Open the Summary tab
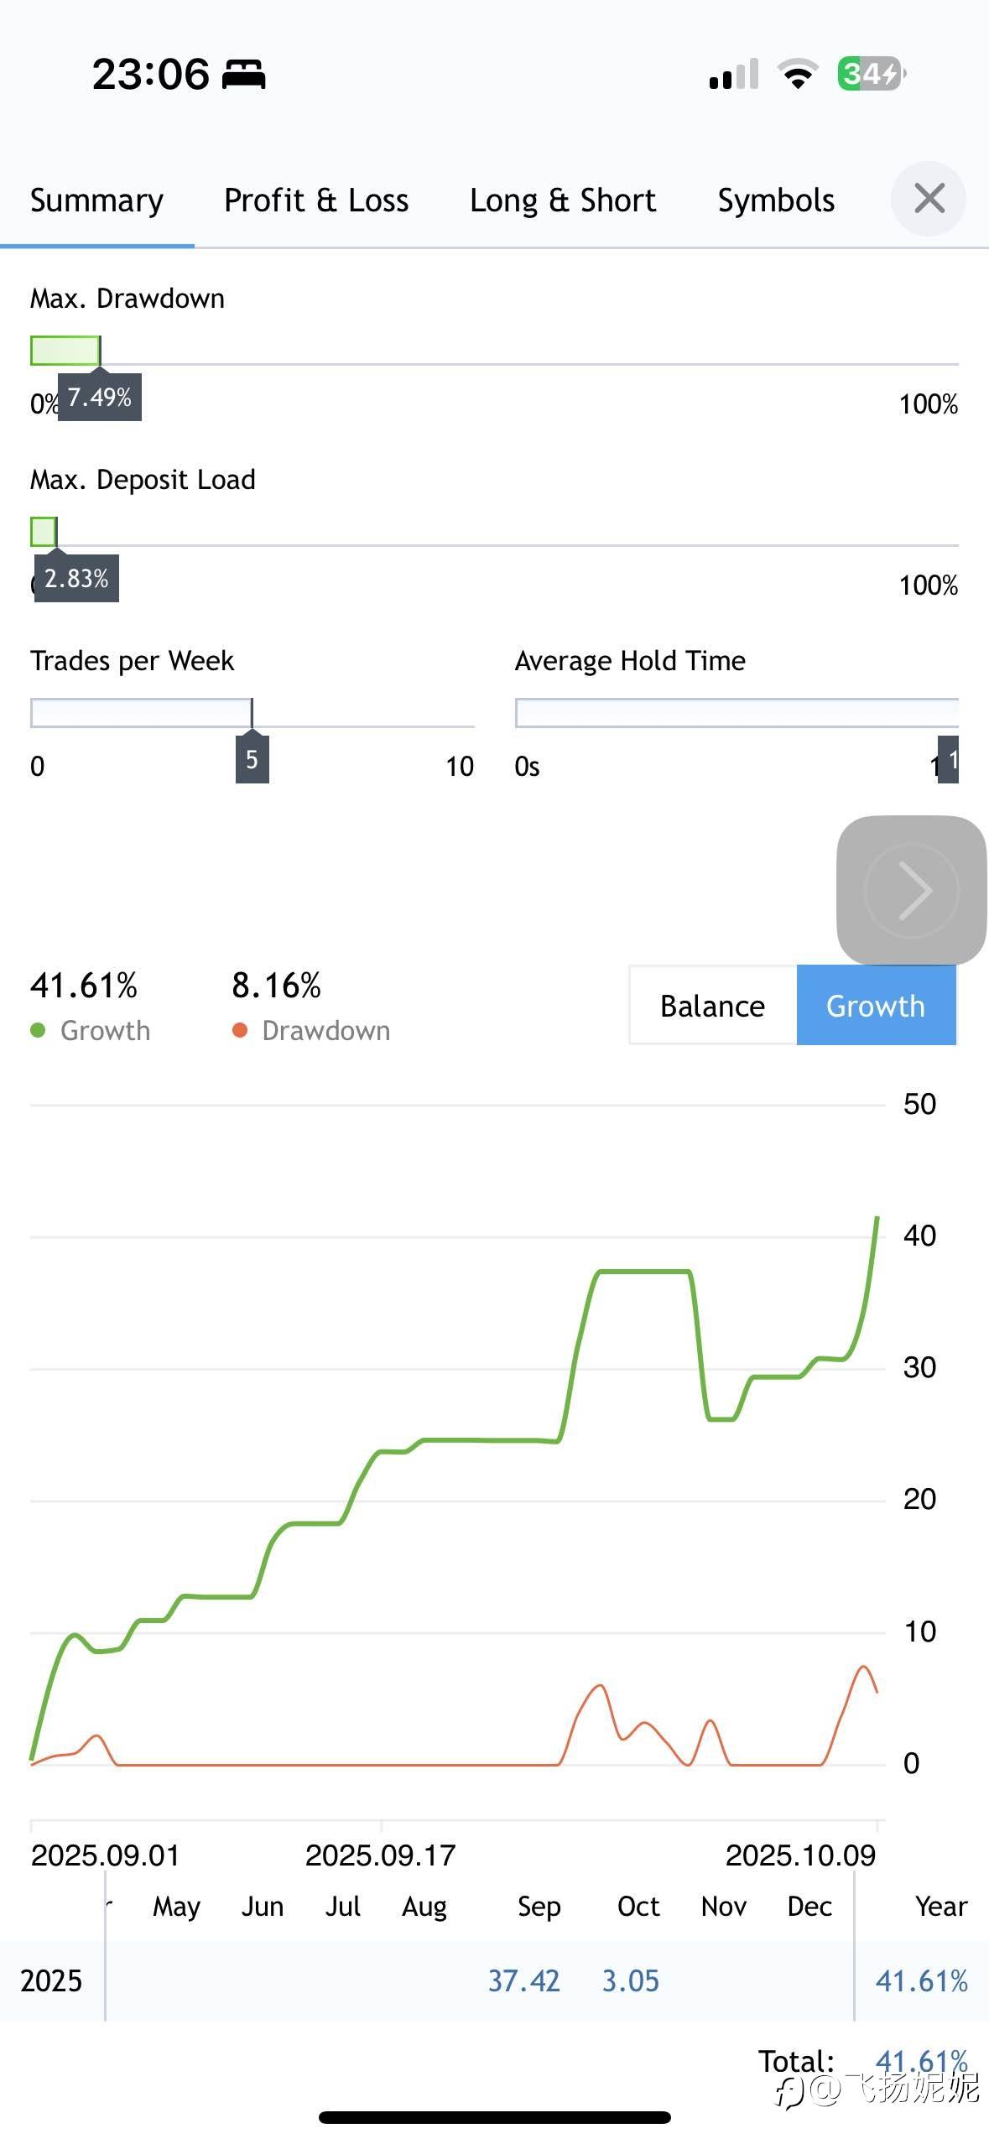The height and width of the screenshot is (2144, 989). pyautogui.click(x=96, y=200)
